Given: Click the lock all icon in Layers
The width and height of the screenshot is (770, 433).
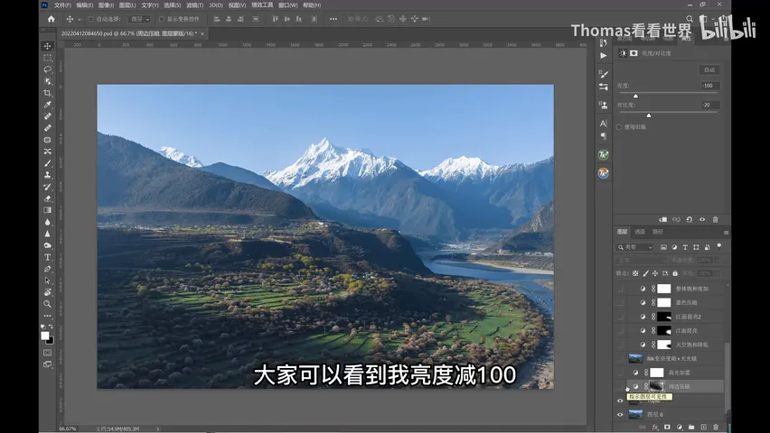Looking at the screenshot, I should (x=675, y=273).
